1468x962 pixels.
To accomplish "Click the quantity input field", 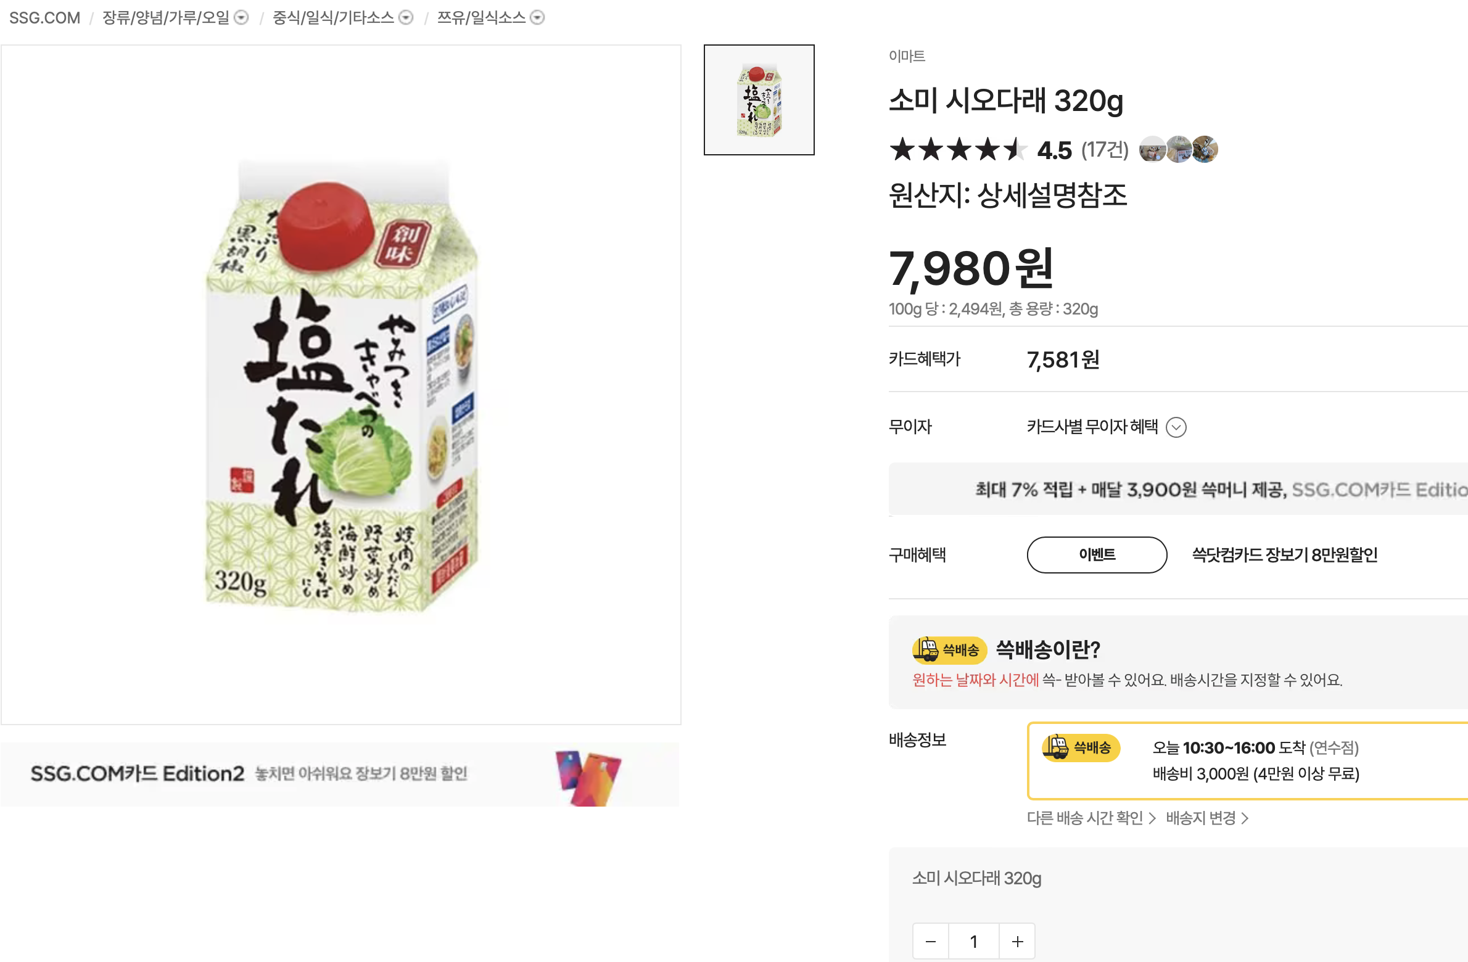I will pyautogui.click(x=974, y=942).
